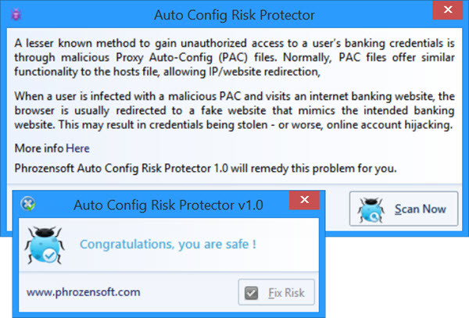The image size is (469, 318).
Task: Click the round blue-green icon in v1.0 title bar
Action: click(x=28, y=204)
